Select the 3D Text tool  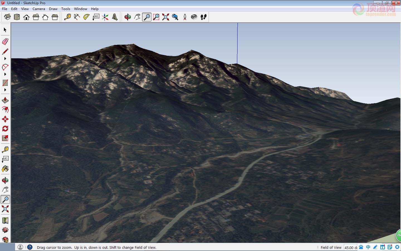point(115,17)
